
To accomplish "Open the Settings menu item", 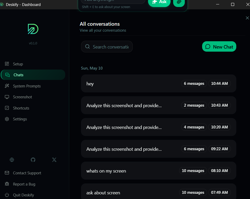I will coord(33,119).
